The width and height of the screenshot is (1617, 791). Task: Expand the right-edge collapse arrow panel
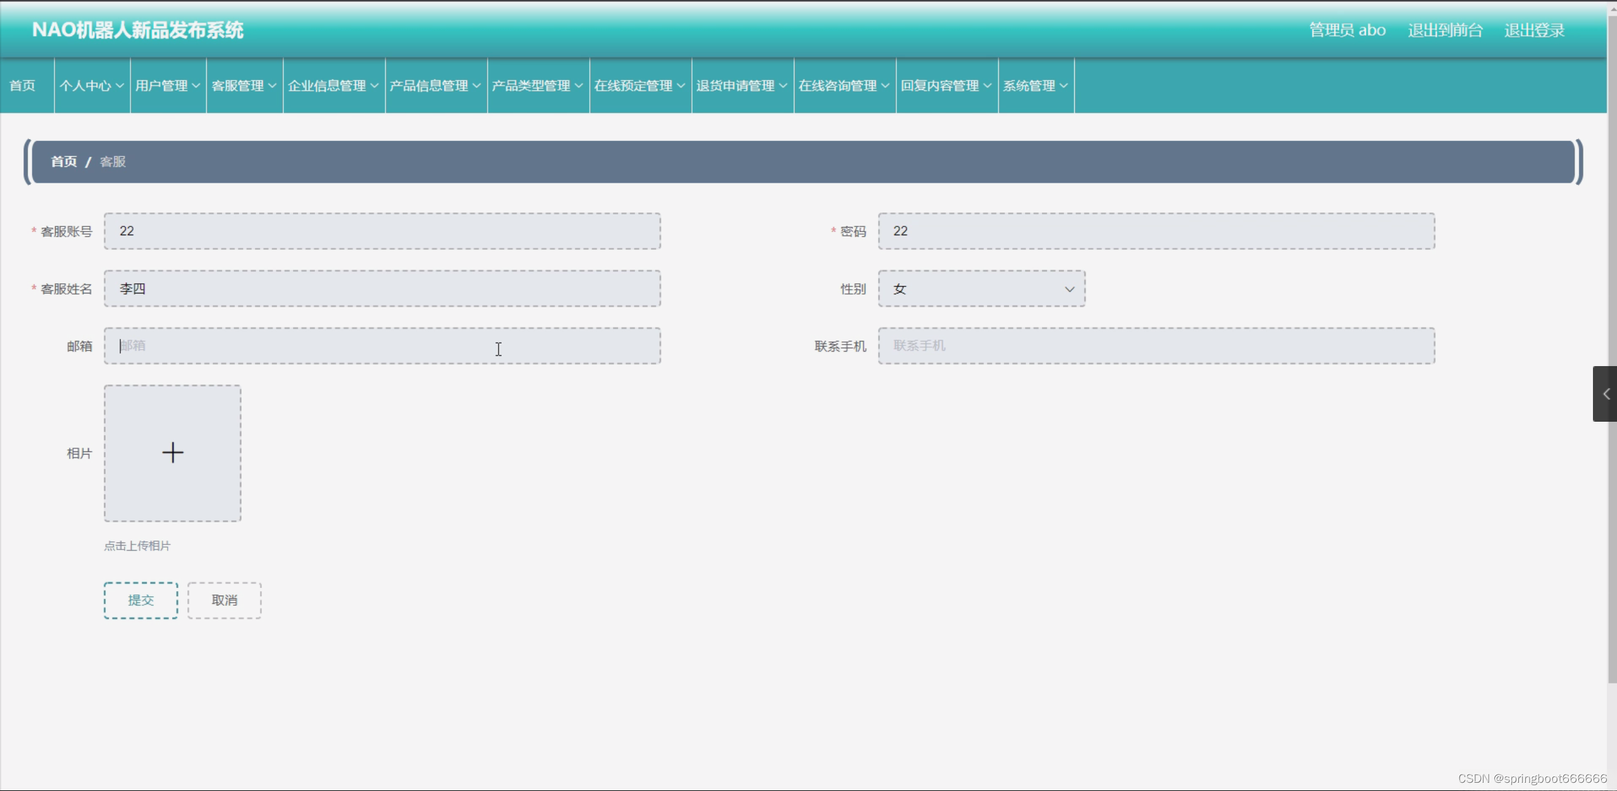1606,394
